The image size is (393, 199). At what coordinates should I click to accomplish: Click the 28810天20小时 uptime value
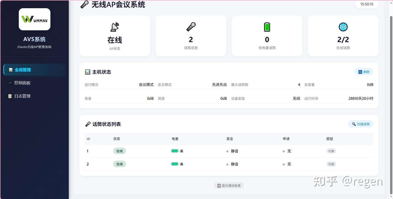tap(361, 98)
